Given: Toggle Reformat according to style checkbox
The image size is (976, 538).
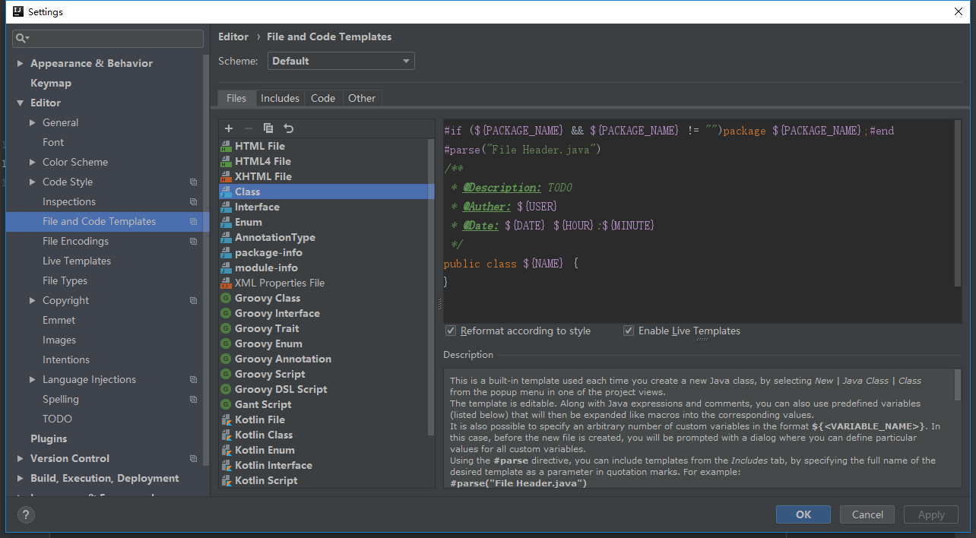Looking at the screenshot, I should click(451, 331).
